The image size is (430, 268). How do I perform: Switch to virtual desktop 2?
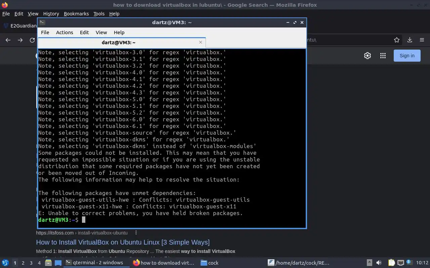click(x=23, y=263)
